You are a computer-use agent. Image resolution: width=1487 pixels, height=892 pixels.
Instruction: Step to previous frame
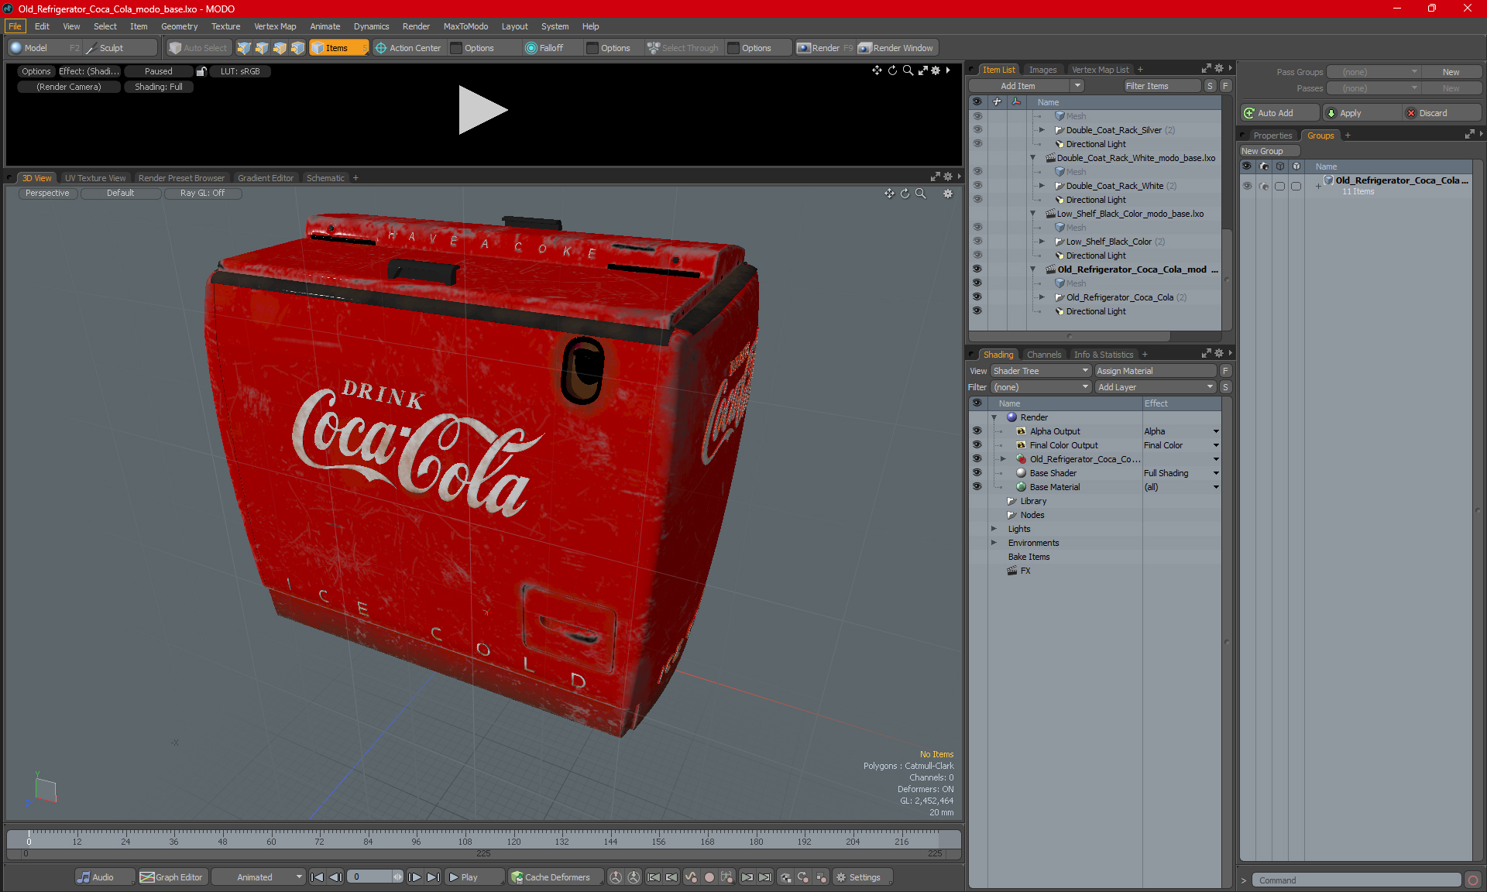point(335,877)
